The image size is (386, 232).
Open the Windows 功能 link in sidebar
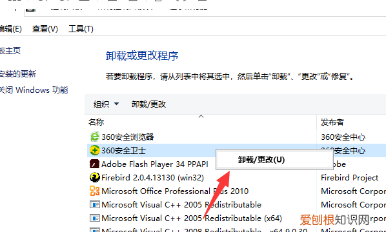tap(34, 90)
